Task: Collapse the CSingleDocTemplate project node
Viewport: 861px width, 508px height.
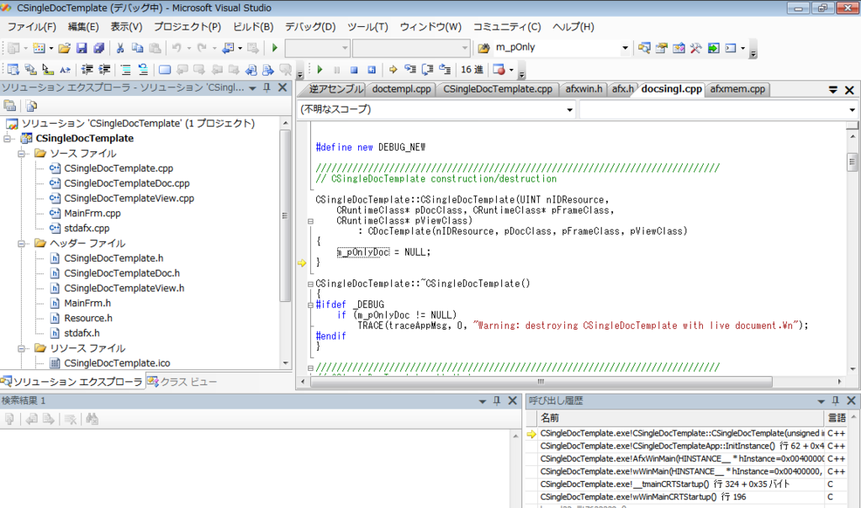Action: click(7, 139)
